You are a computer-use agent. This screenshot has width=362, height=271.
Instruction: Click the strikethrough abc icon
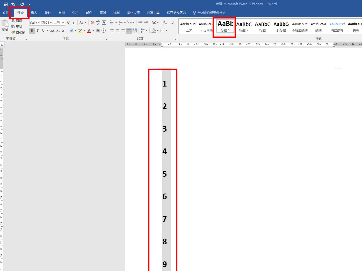(52, 31)
